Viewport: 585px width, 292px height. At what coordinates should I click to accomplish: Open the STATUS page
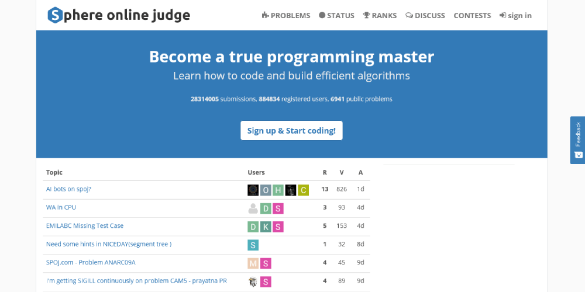click(x=336, y=16)
